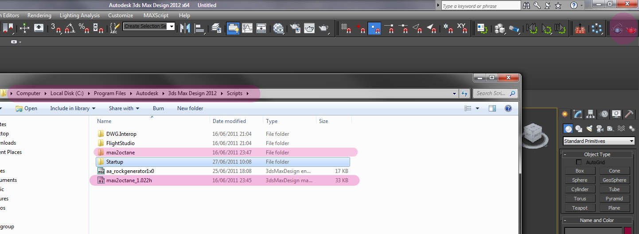Open the Manage Layers icon

click(x=216, y=28)
